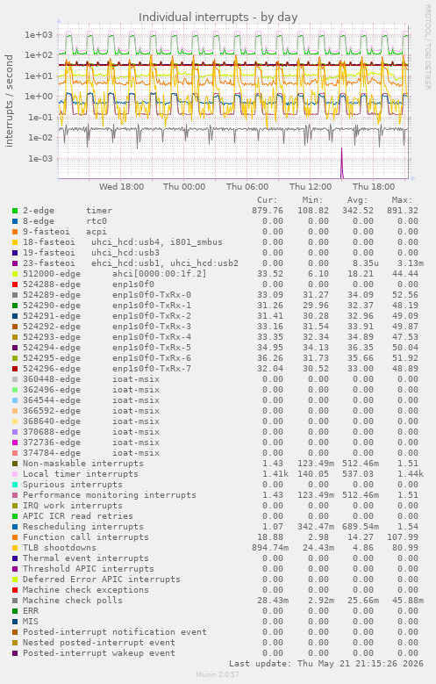Viewport: 436px width, 684px height.
Task: Click the blue swatch next to 8-edge rtc0
Action: tap(15, 221)
